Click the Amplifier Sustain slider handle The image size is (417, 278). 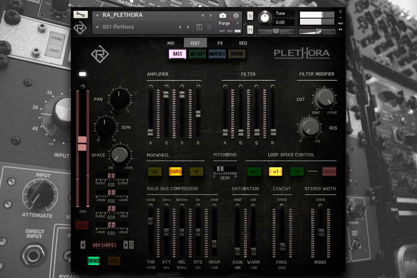pos(182,94)
